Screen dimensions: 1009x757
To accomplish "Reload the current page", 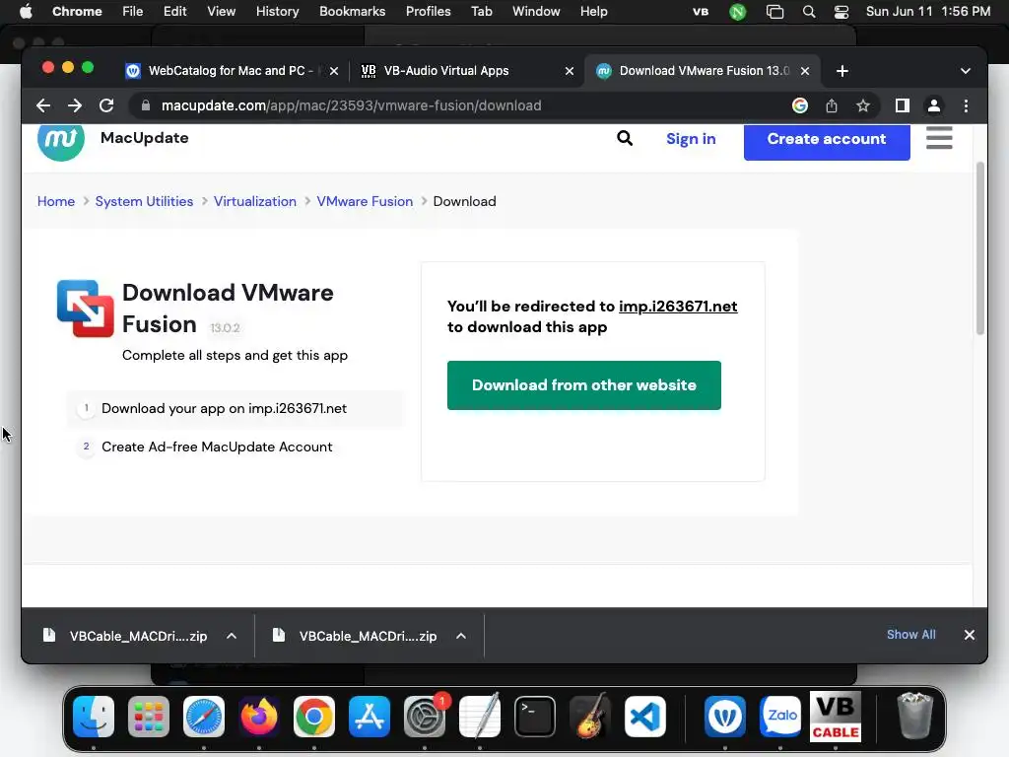I will coord(106,105).
